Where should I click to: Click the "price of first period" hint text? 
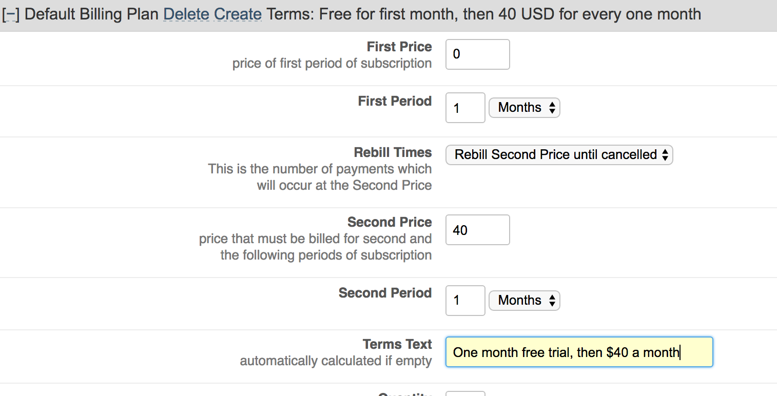click(332, 64)
